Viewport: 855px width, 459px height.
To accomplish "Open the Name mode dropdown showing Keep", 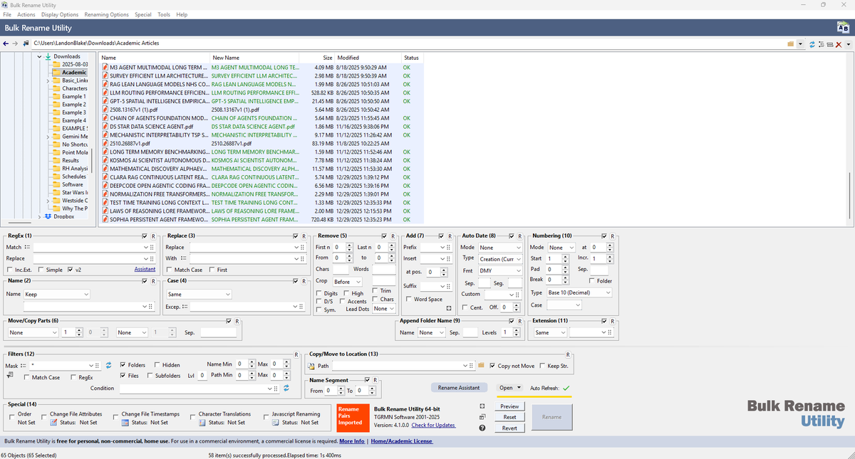I will 57,294.
